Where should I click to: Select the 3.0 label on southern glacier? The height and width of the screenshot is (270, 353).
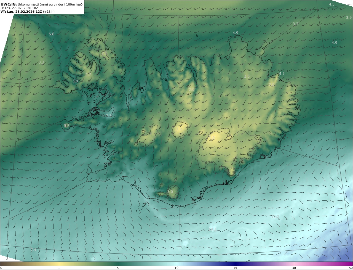170,192
